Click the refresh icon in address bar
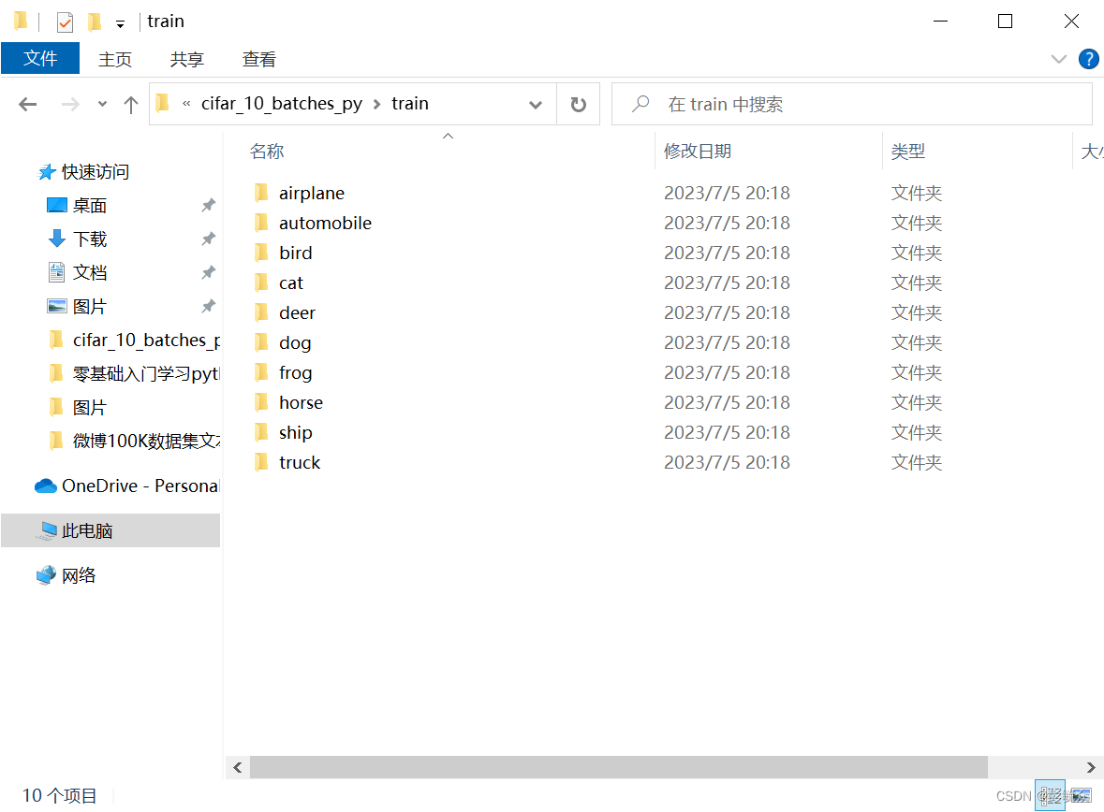1104x812 pixels. click(x=580, y=104)
